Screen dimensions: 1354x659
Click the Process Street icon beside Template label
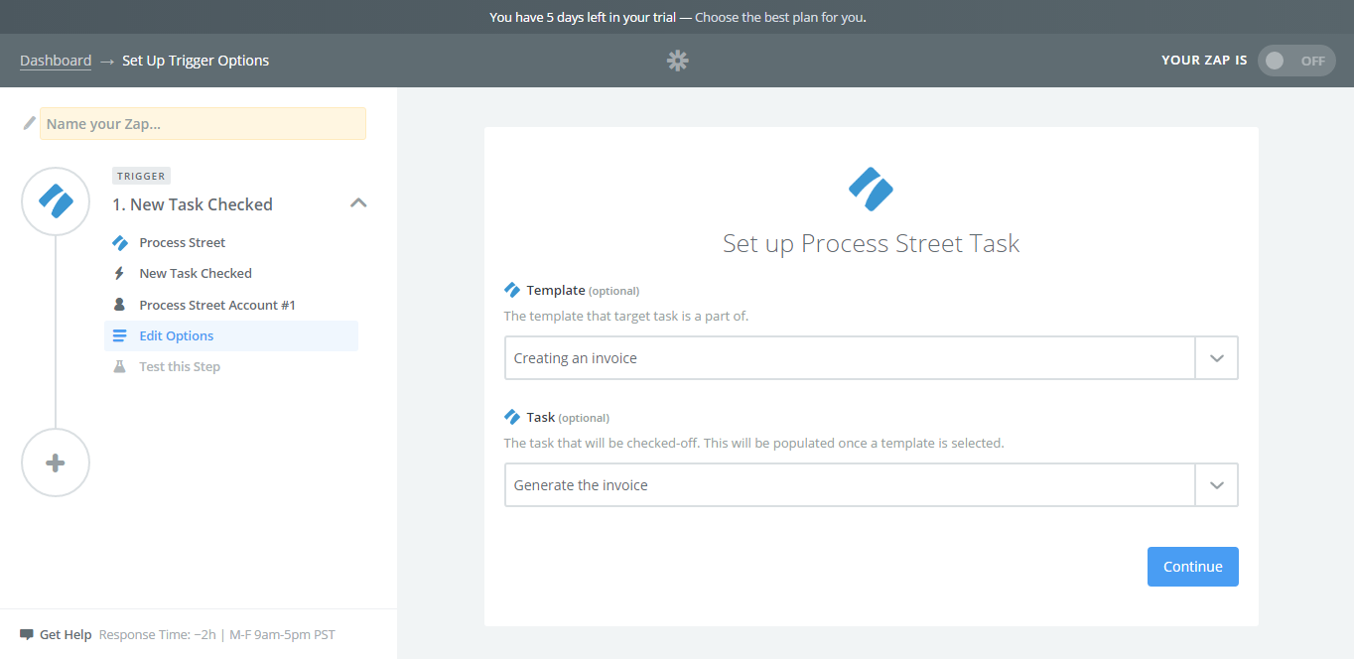[512, 290]
